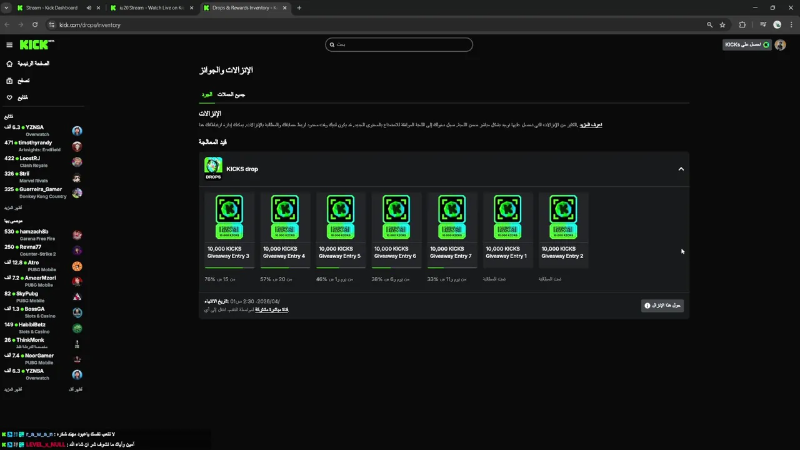800x450 pixels.
Task: Click the about this drop button
Action: click(x=662, y=306)
